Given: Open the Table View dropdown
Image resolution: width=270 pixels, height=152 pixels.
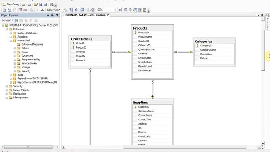Looking at the screenshot, I should (54, 10).
